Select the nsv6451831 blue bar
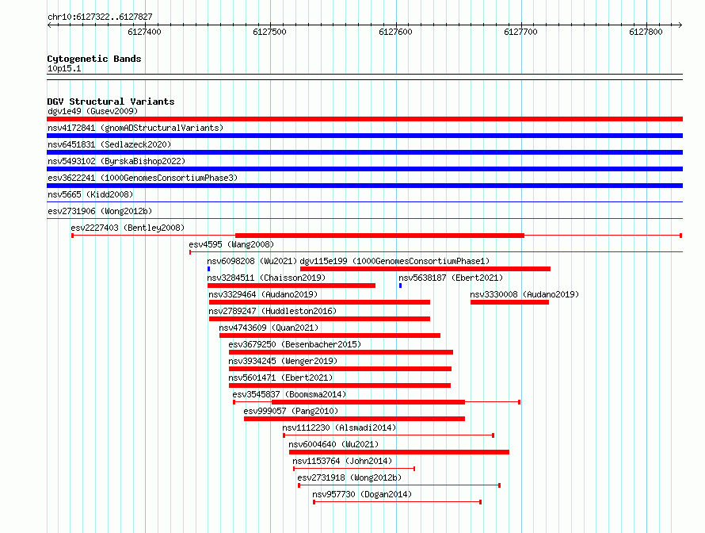The height and width of the screenshot is (533, 705). point(364,152)
